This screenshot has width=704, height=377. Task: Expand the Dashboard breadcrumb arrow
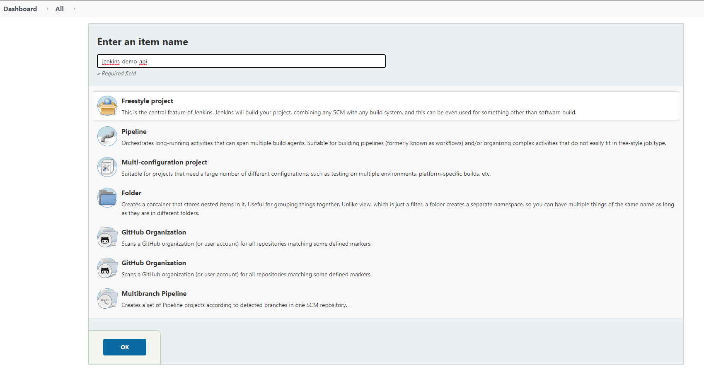coord(47,9)
